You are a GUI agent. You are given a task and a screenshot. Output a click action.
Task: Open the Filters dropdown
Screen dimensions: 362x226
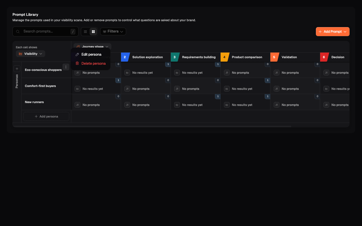point(113,31)
